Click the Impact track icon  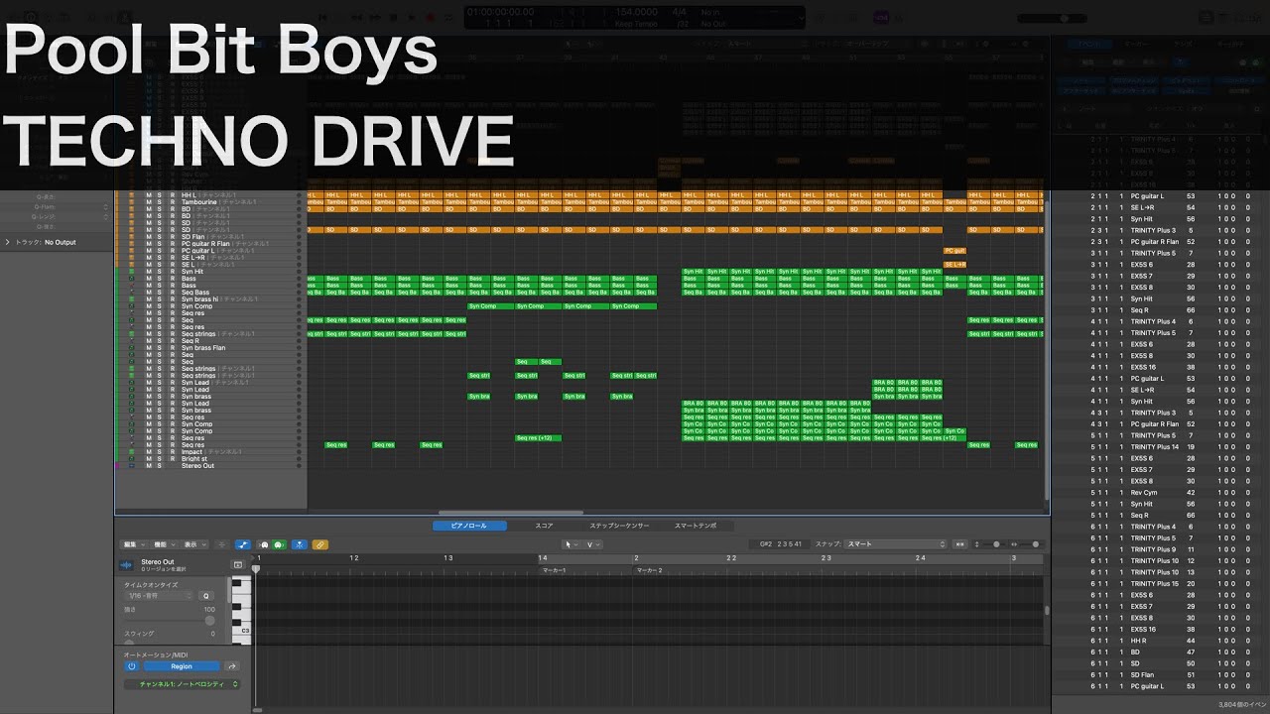pyautogui.click(x=132, y=452)
